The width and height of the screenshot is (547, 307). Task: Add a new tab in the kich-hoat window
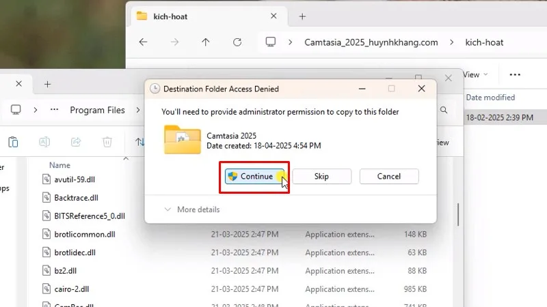(302, 16)
